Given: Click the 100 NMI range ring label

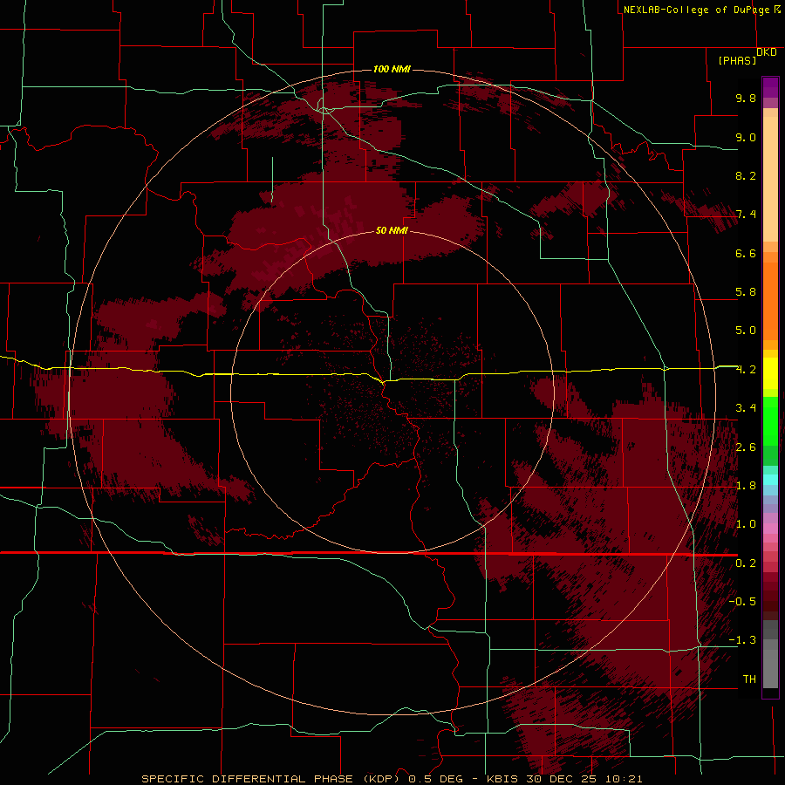Looking at the screenshot, I should (x=392, y=69).
